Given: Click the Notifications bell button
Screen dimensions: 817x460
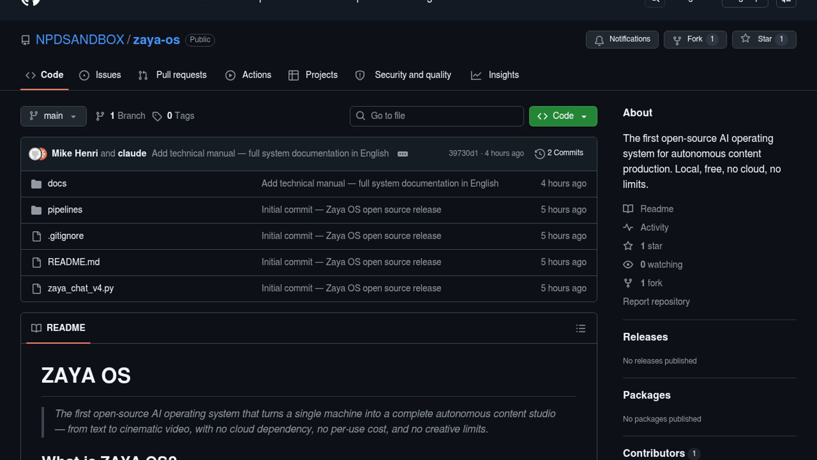Looking at the screenshot, I should click(622, 39).
